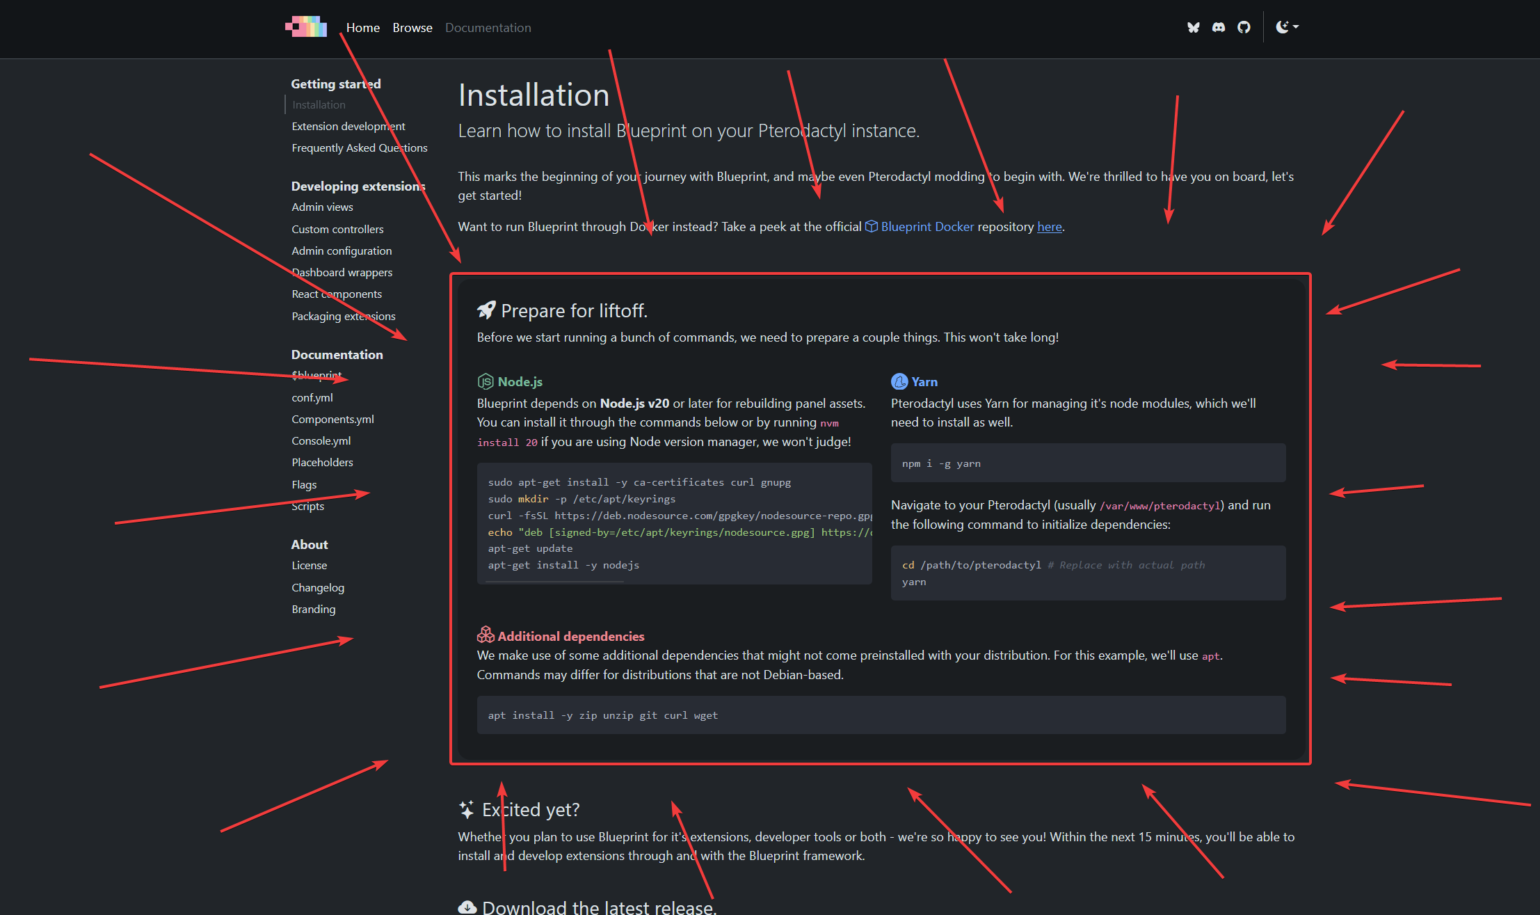1540x915 pixels.
Task: Open the Discord server icon
Action: pyautogui.click(x=1219, y=27)
